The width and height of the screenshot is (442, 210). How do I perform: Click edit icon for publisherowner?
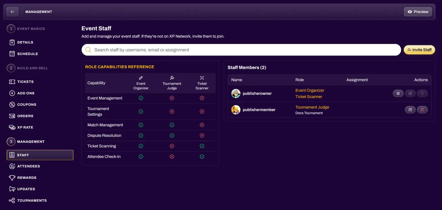[x=410, y=94]
